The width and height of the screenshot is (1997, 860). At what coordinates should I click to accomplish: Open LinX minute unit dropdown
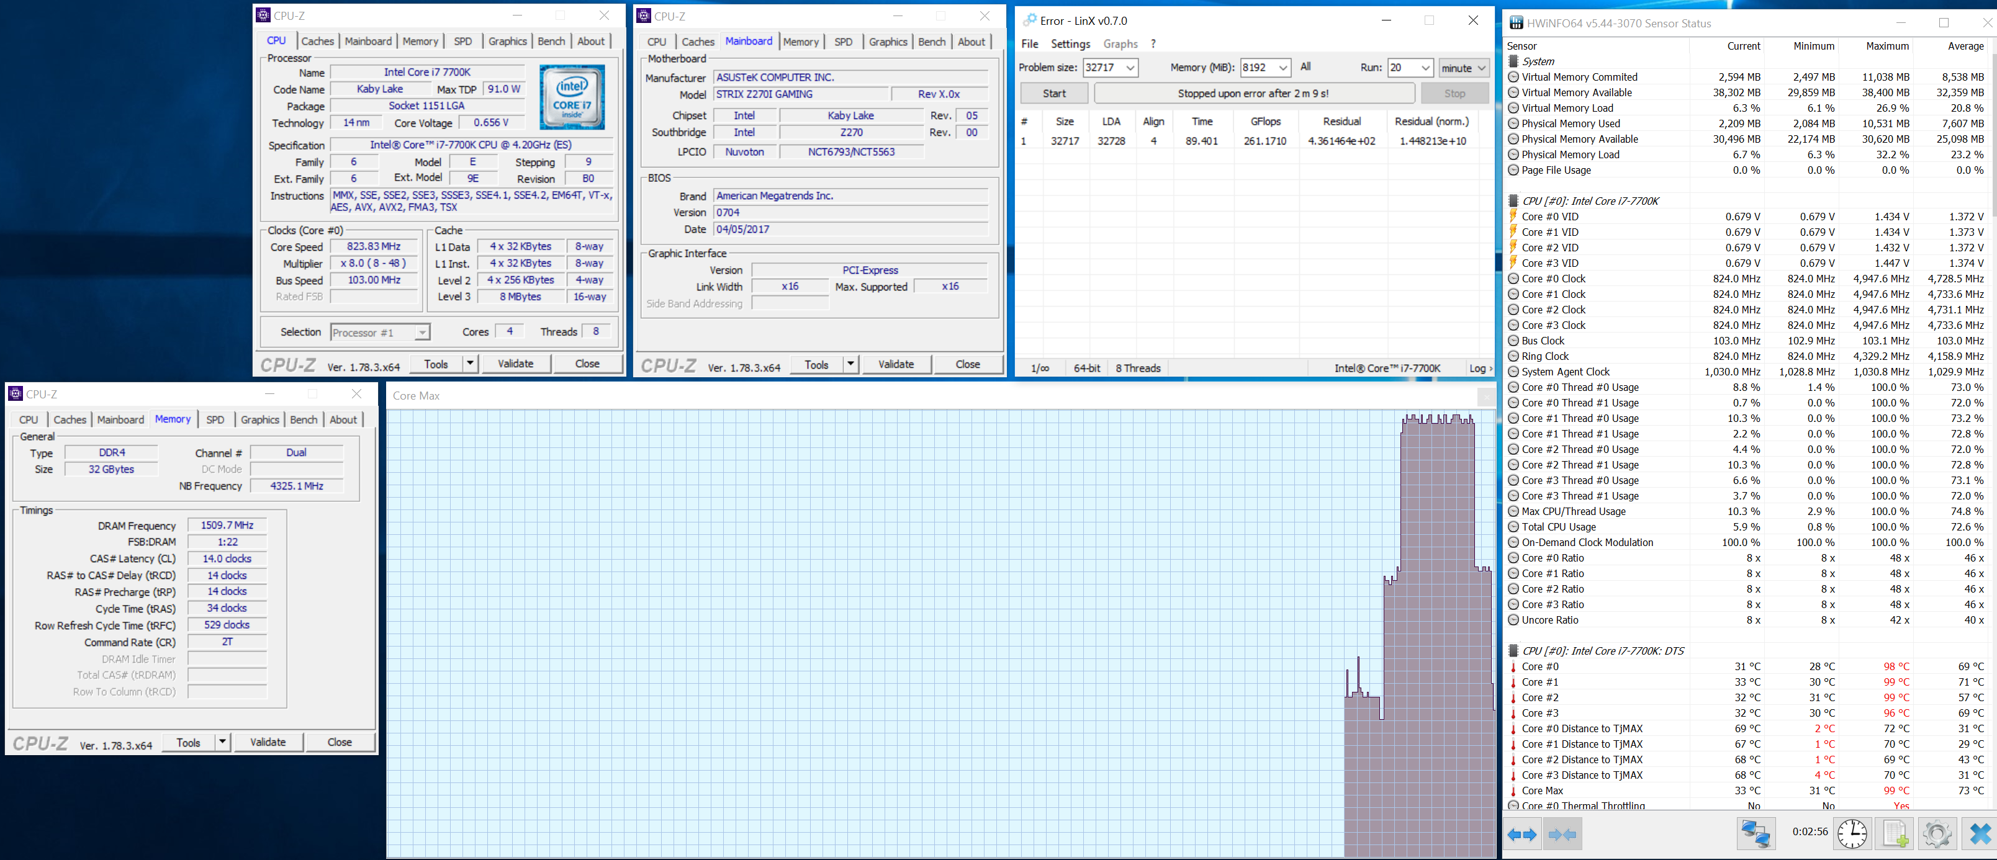pos(1464,68)
